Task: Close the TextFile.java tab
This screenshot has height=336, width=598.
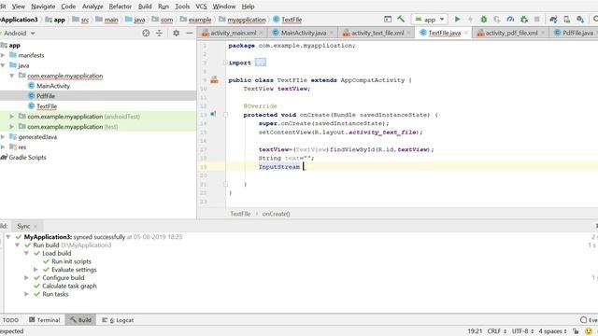Action: click(466, 34)
